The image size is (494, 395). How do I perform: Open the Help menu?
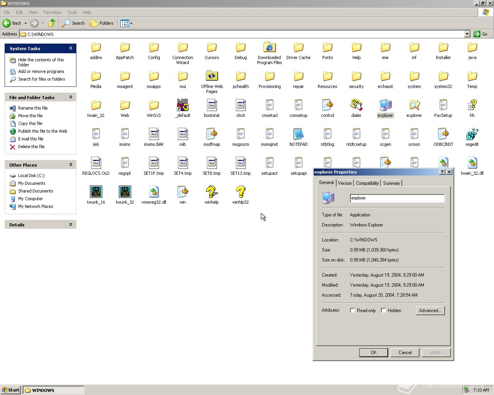pos(87,12)
